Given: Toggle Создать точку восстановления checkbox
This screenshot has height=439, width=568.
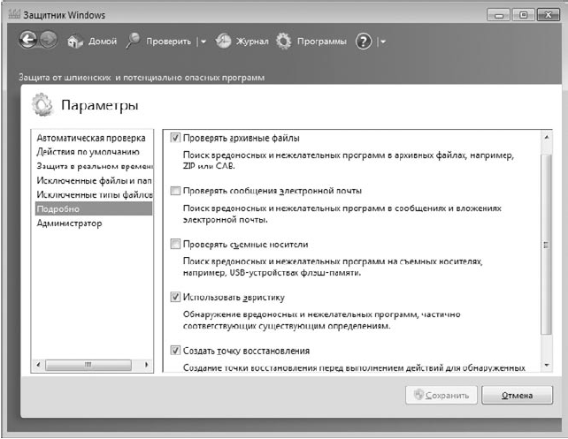Looking at the screenshot, I should click(x=175, y=351).
